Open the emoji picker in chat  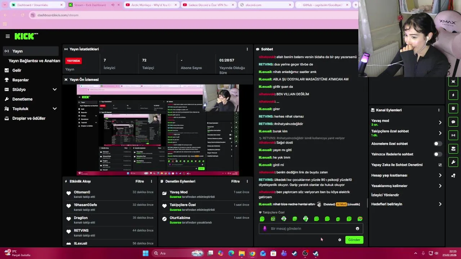[x=357, y=228]
